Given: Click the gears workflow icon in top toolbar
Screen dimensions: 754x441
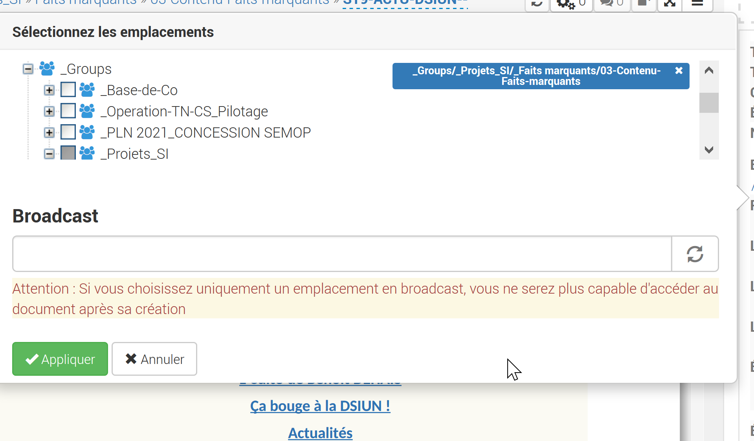Looking at the screenshot, I should (566, 4).
